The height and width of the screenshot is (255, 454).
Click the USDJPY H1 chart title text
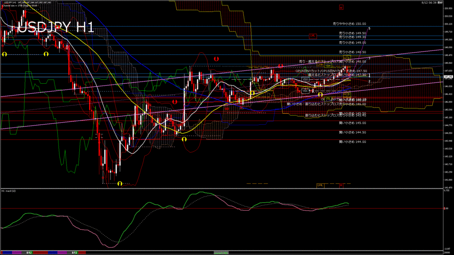coord(52,27)
